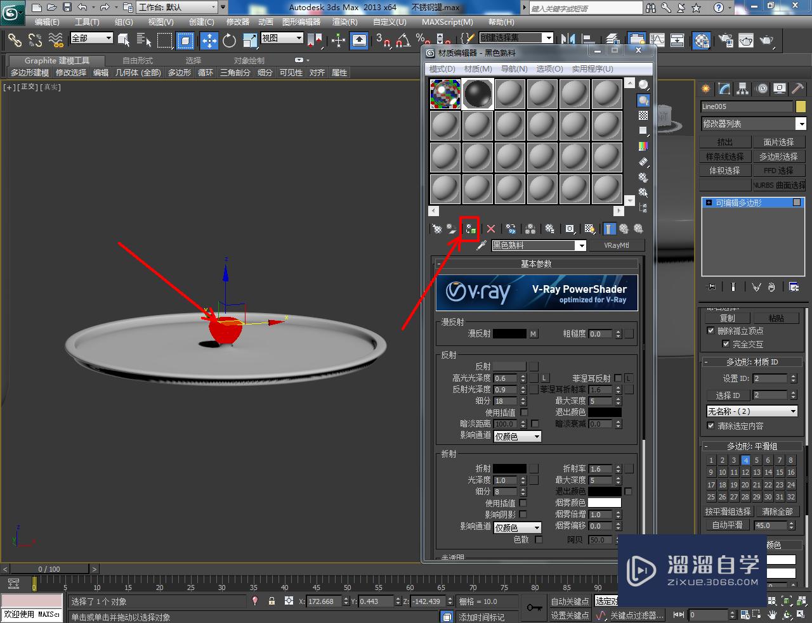
Task: Click Pin Stack icon under modifier stack
Action: 711,287
